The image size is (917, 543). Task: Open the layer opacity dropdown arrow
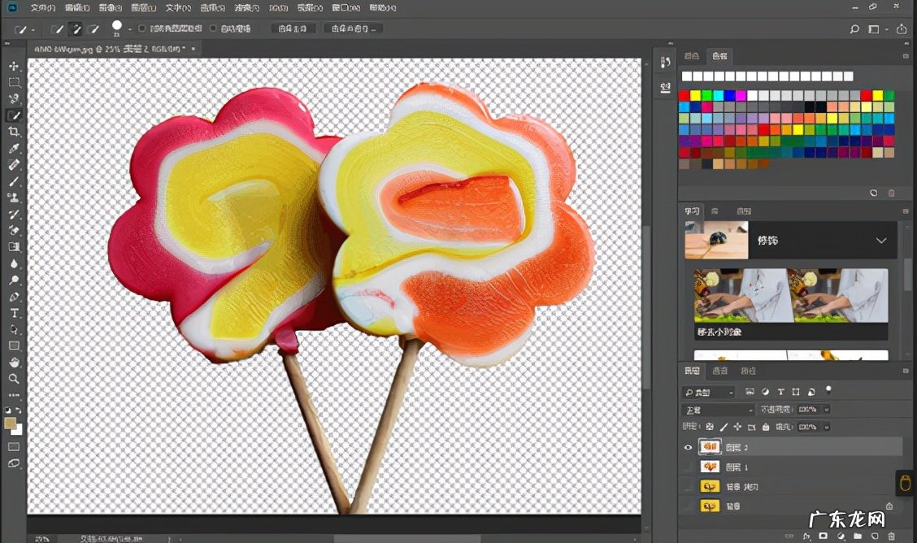coord(827,410)
